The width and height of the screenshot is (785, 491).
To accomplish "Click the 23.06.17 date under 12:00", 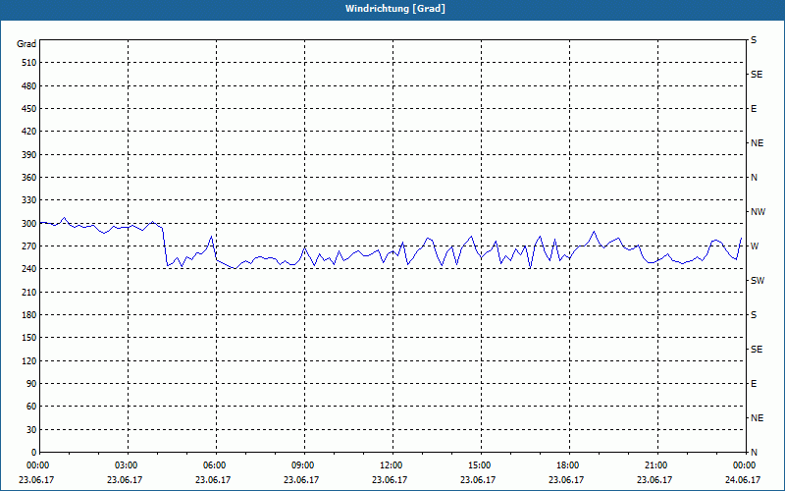I will coord(390,480).
